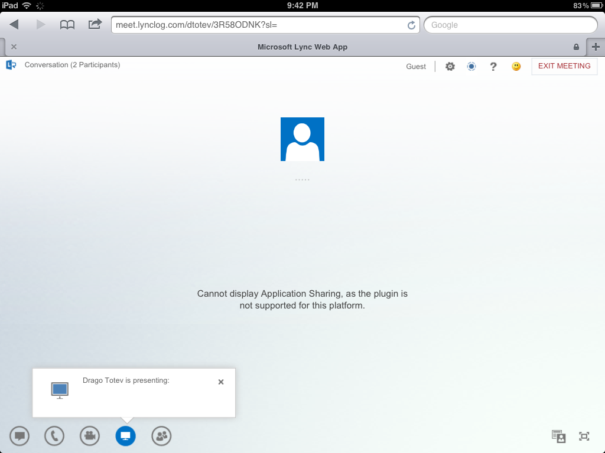Open the Safari share sheet
The width and height of the screenshot is (605, 453).
click(95, 25)
